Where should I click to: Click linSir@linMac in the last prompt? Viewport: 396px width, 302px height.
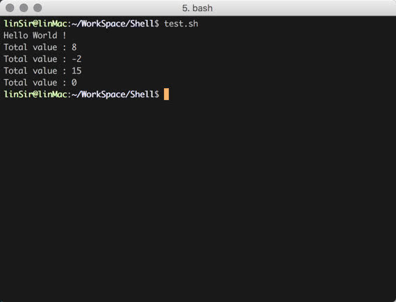(35, 94)
